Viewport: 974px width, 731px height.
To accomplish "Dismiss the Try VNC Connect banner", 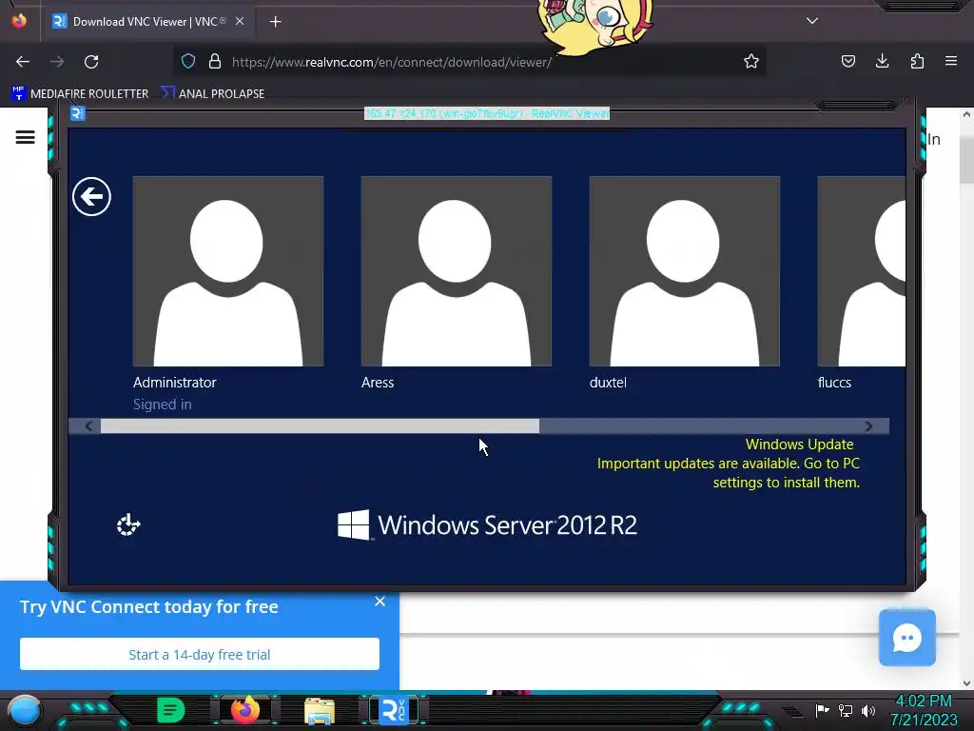I will [380, 602].
